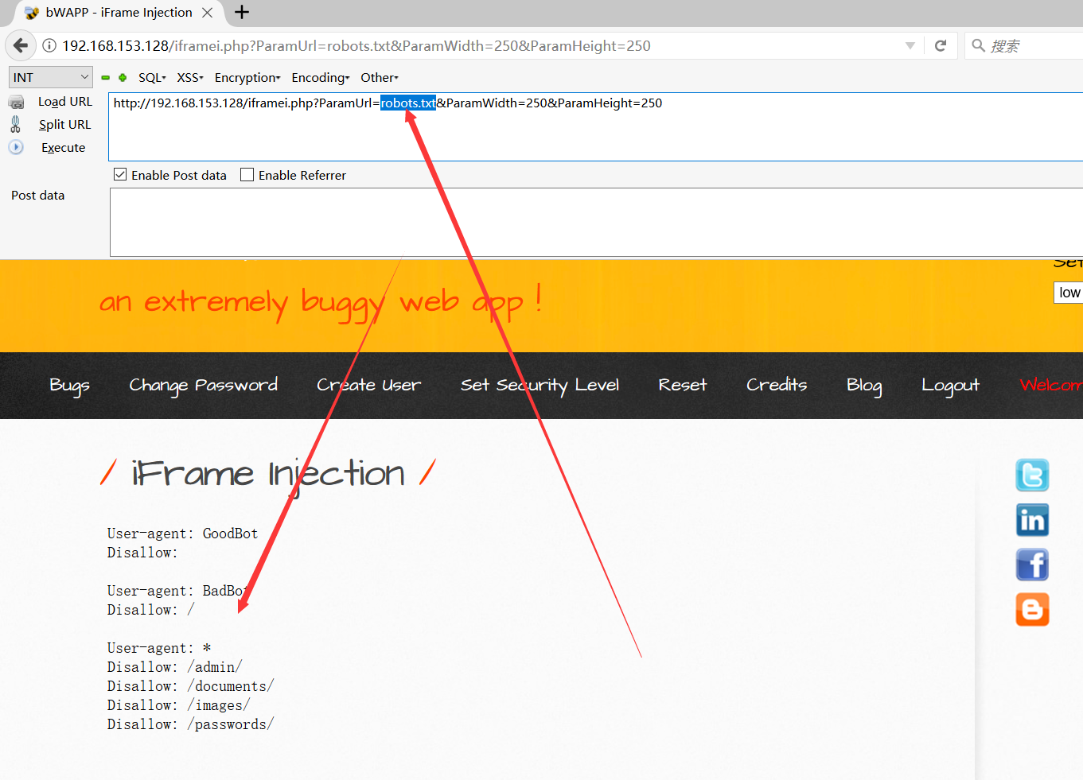Open Change Password in navigation
This screenshot has width=1083, height=780.
click(203, 386)
